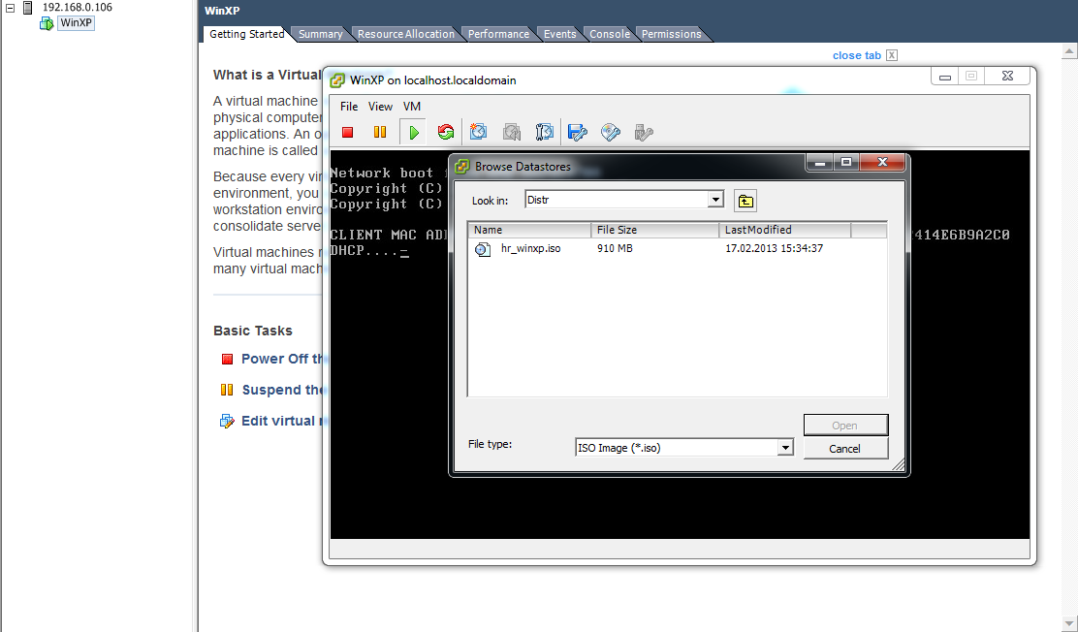Screen dimensions: 1078x632
Task: Take a VM snapshot from the toolbar
Action: coord(479,132)
